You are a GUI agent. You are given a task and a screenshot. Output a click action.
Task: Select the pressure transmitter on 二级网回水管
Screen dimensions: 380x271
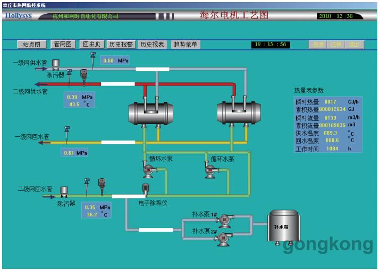(87, 187)
